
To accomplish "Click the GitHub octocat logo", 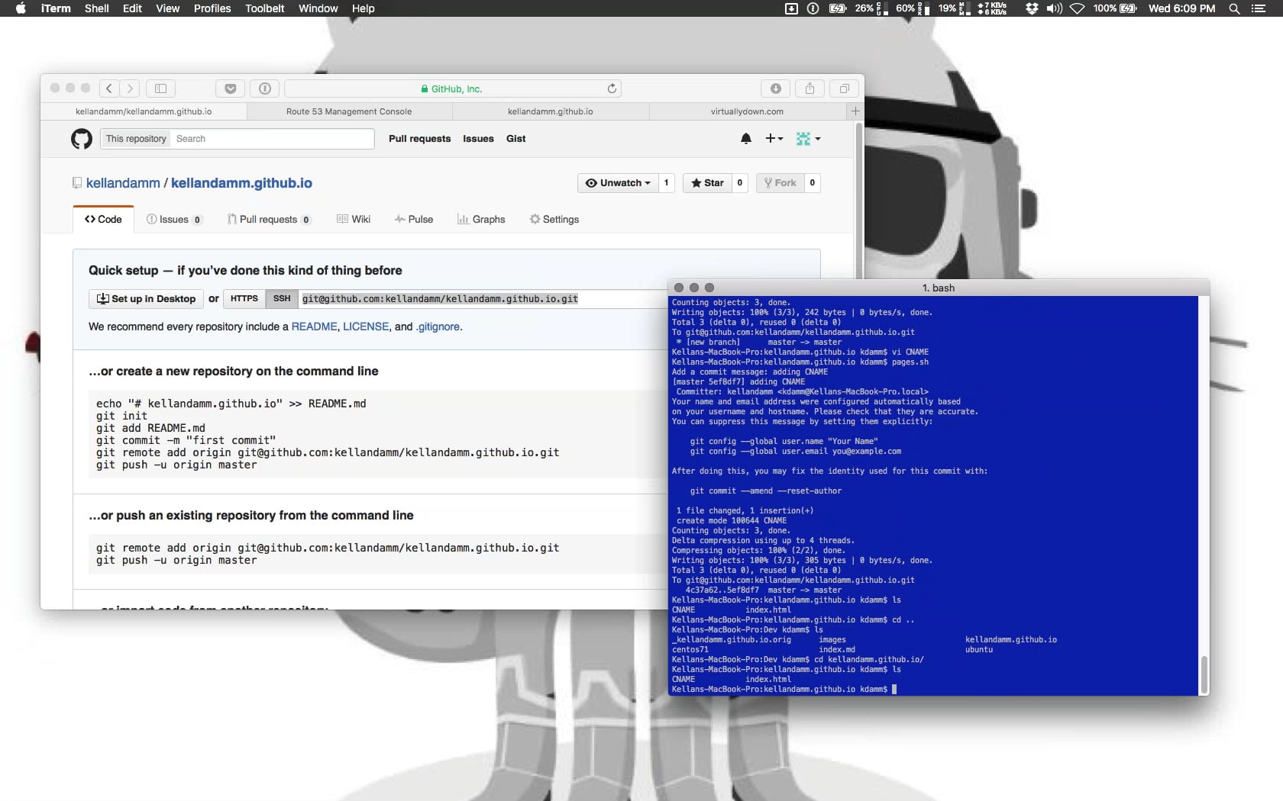I will coord(81,139).
